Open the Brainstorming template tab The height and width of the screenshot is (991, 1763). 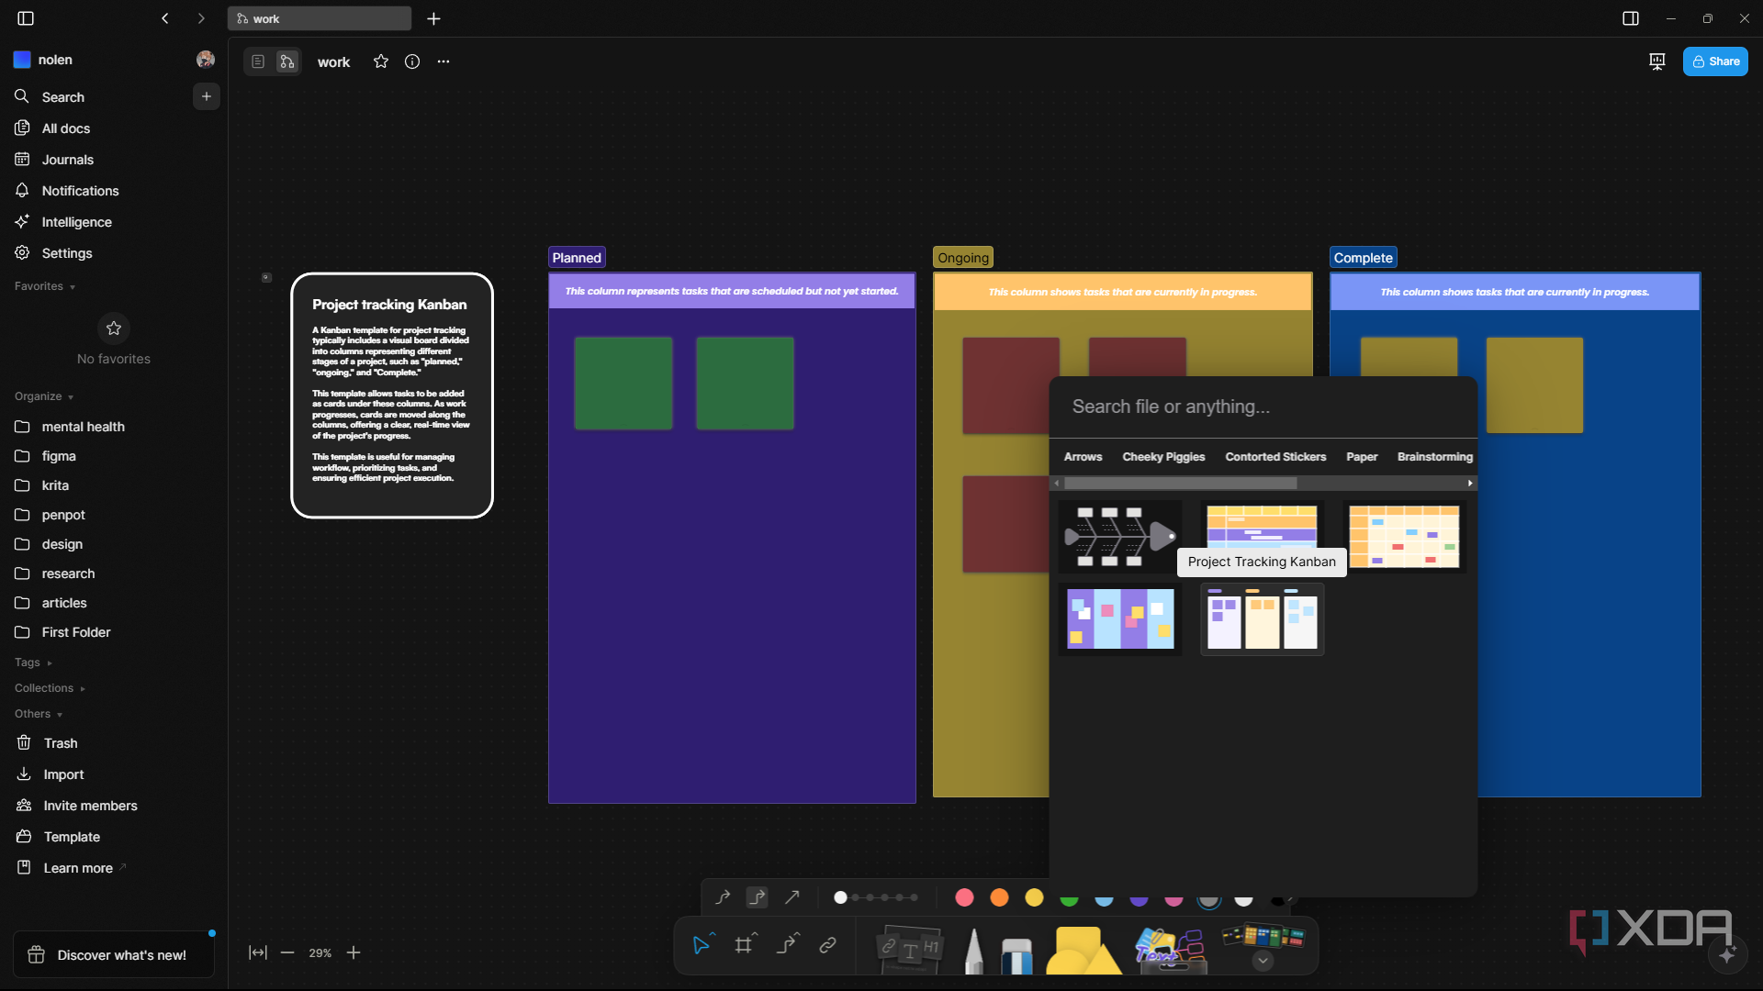(1435, 457)
